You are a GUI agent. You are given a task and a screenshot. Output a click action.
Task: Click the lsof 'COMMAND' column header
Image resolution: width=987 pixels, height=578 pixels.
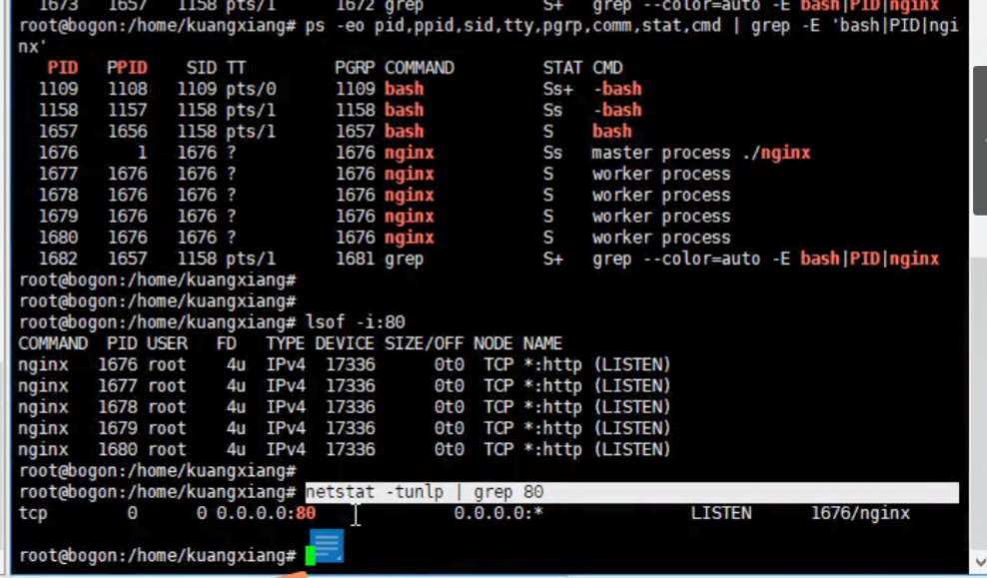click(x=53, y=343)
